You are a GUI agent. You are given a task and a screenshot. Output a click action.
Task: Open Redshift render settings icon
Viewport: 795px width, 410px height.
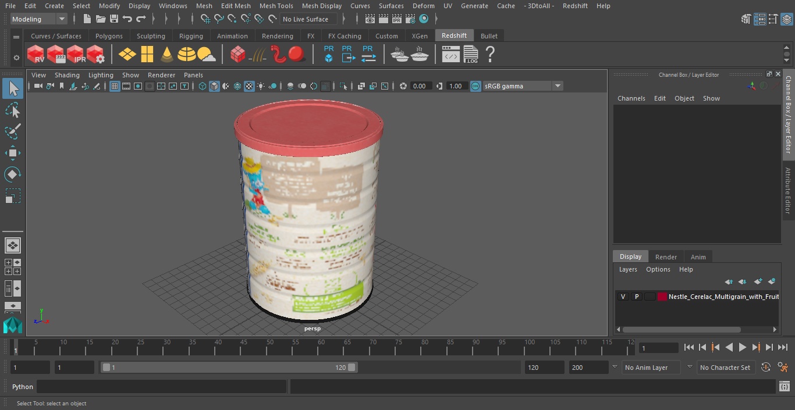pyautogui.click(x=96, y=55)
